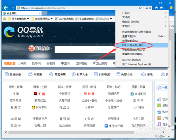Open the 央视网 link

click(51, 63)
